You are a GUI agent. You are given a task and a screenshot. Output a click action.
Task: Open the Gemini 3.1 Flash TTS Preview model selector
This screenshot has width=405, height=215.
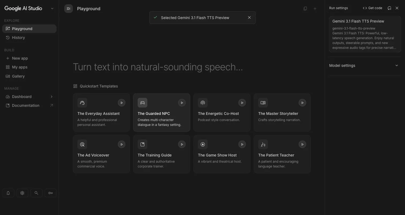pos(365,34)
